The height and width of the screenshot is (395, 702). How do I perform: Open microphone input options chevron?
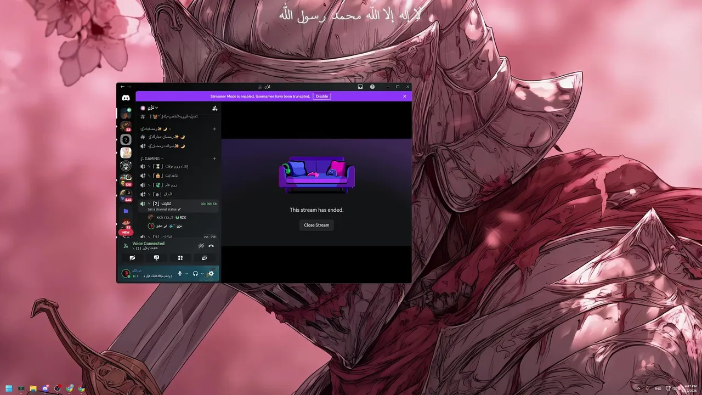tap(186, 273)
